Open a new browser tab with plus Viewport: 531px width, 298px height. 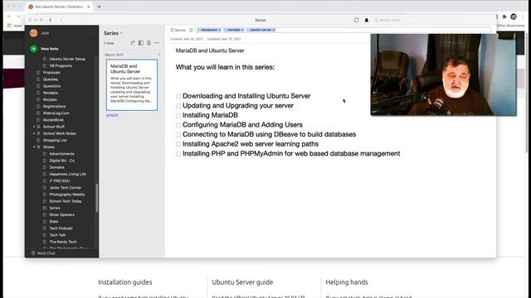[x=100, y=7]
